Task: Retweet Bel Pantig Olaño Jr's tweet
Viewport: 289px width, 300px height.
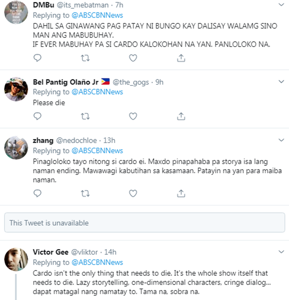Action: pyautogui.click(x=85, y=116)
